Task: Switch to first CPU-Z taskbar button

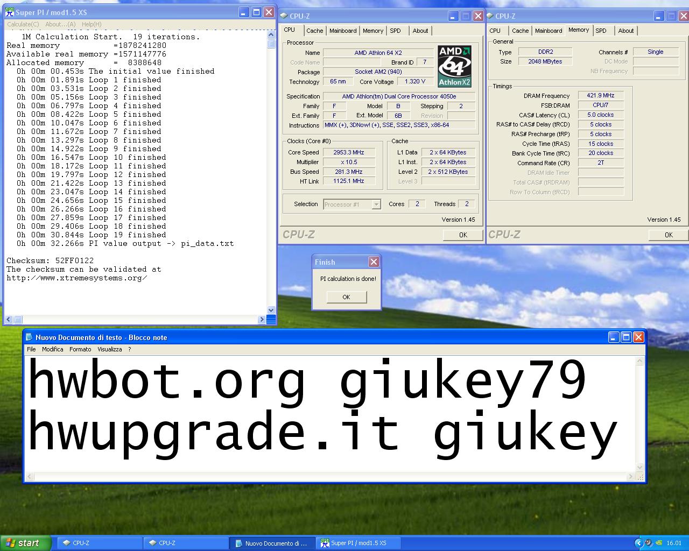Action: point(100,543)
